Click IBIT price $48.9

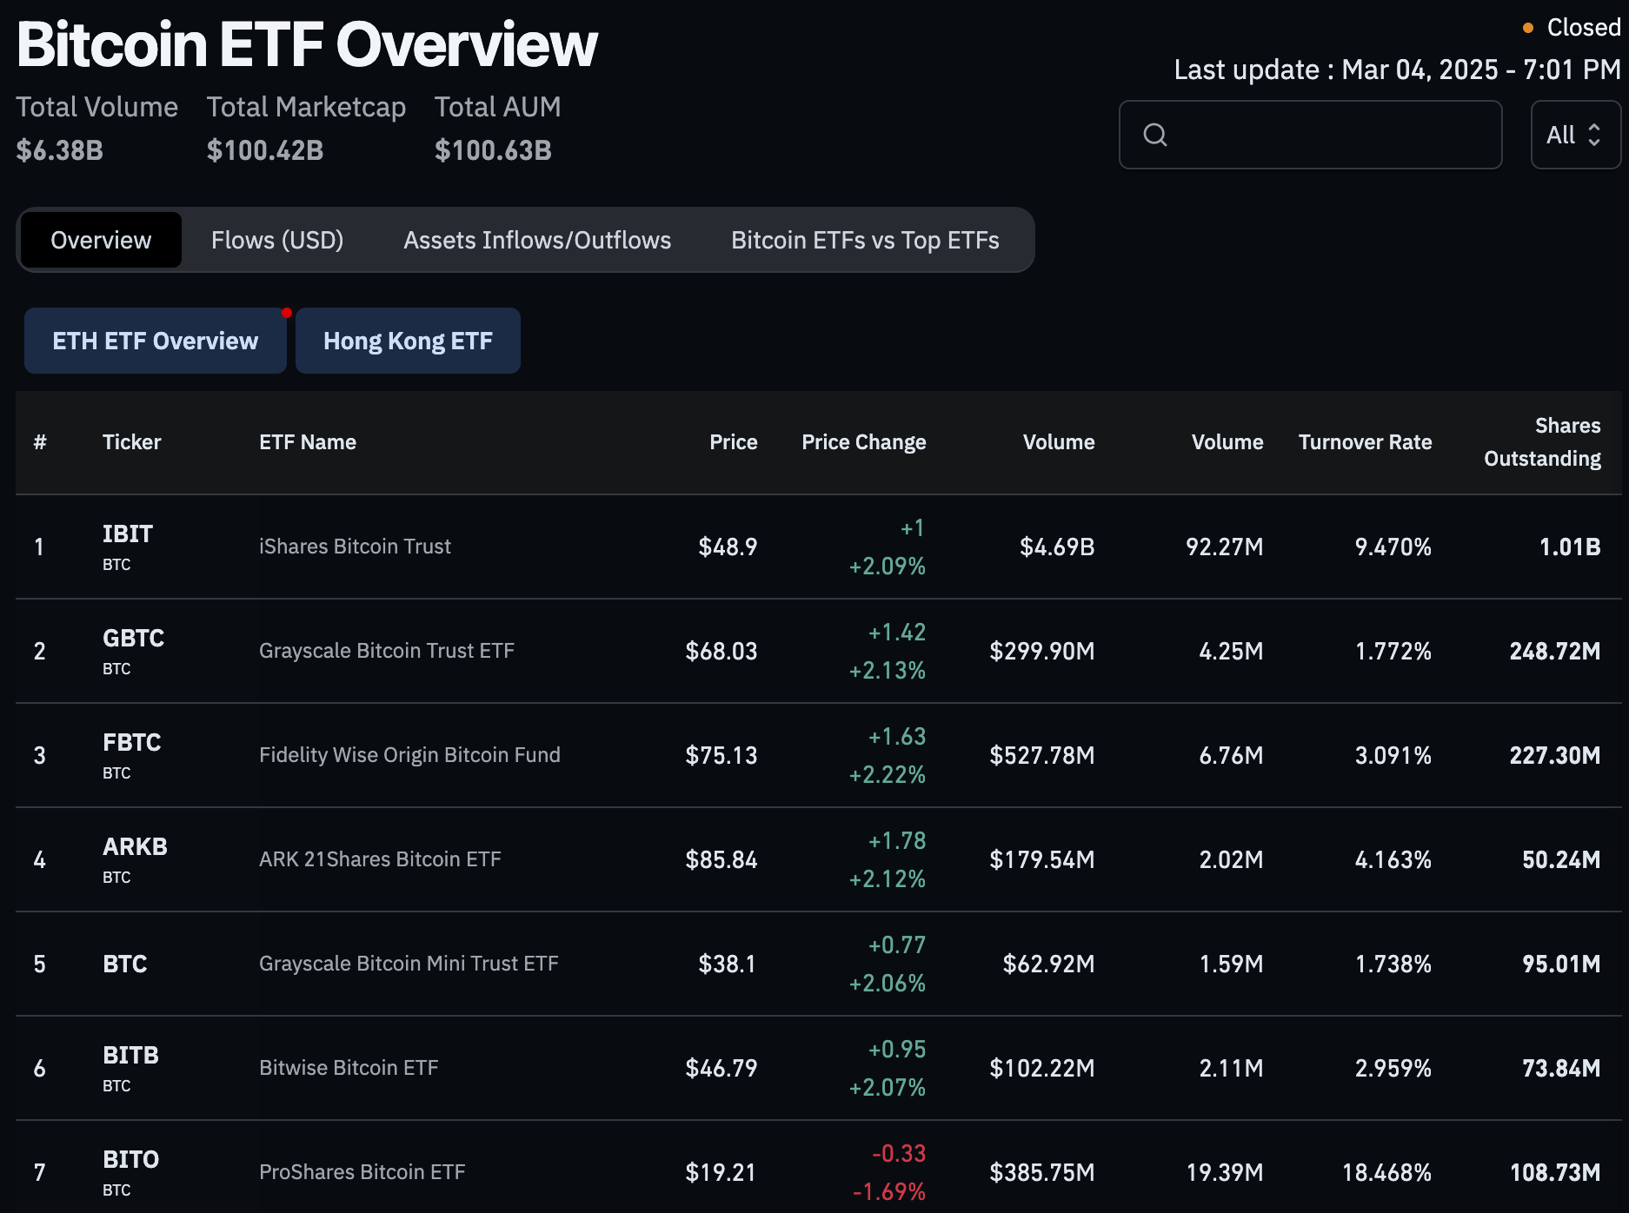tap(728, 547)
